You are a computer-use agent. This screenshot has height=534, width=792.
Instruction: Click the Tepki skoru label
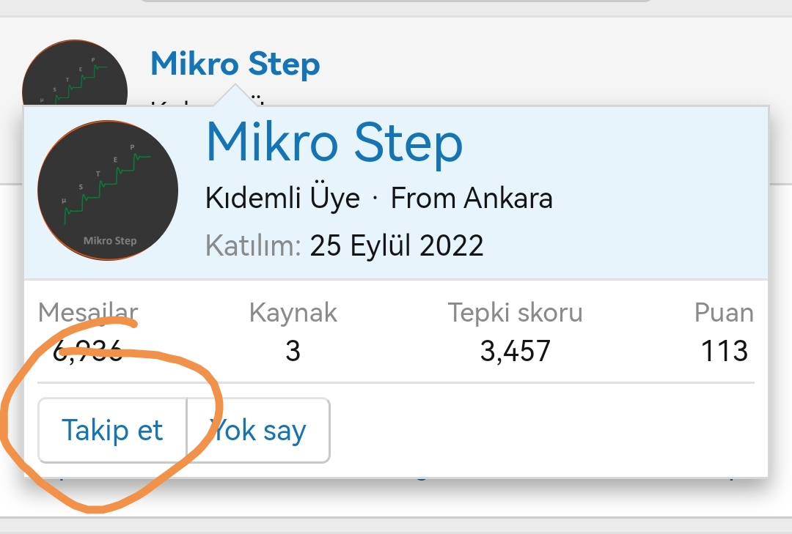[x=516, y=313]
